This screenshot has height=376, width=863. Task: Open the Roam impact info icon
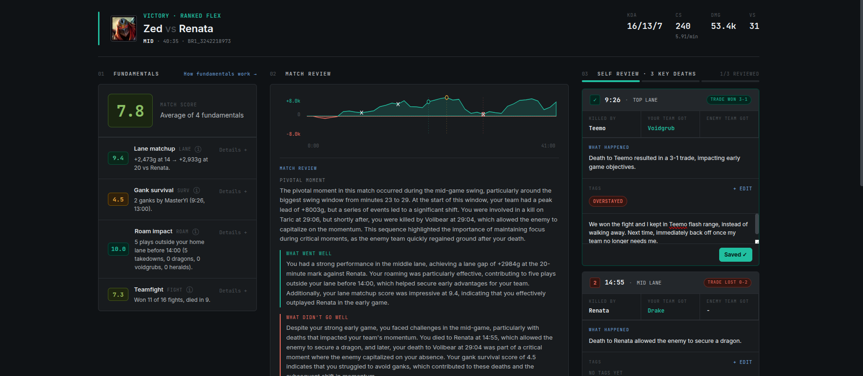[196, 232]
